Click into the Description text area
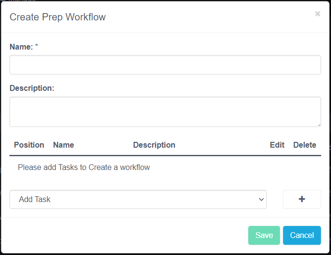 tap(165, 111)
